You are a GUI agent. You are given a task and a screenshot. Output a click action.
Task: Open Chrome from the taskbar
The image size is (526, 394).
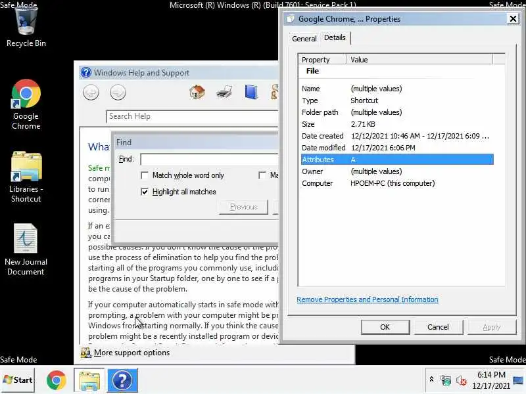pos(56,380)
